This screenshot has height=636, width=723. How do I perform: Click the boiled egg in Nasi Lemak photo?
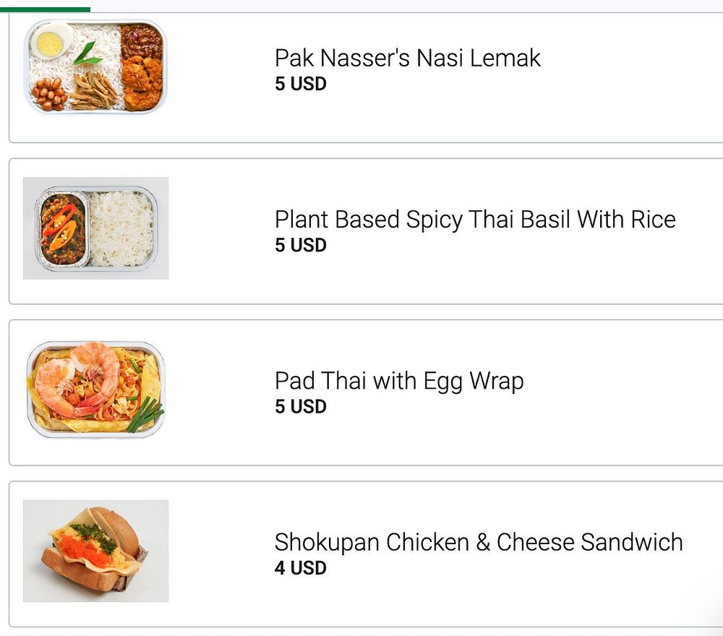click(x=49, y=43)
